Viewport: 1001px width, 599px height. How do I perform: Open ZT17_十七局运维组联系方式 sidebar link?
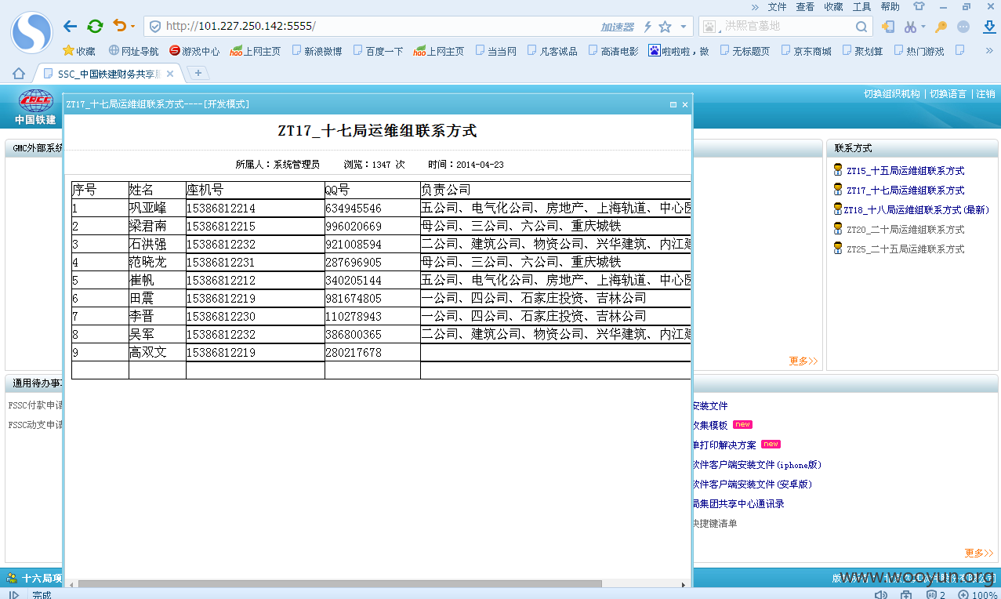point(905,191)
